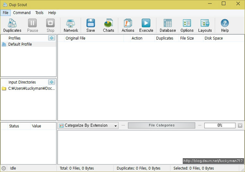Open the Help menu
This screenshot has width=245, height=172.
point(52,13)
